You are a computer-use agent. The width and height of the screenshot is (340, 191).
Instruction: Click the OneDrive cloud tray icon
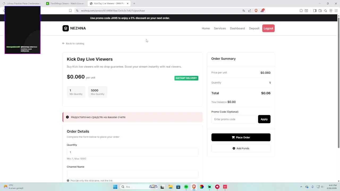coord(307,187)
